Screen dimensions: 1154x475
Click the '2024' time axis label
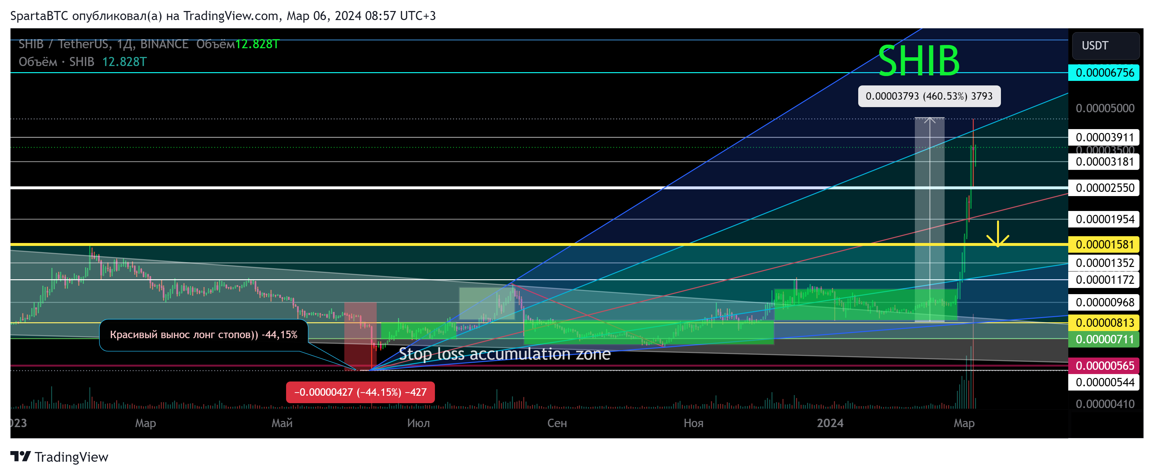click(830, 423)
